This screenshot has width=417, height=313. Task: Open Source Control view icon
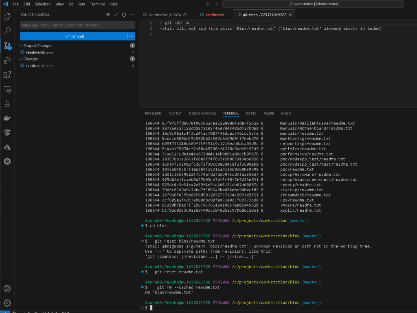pyautogui.click(x=7, y=46)
